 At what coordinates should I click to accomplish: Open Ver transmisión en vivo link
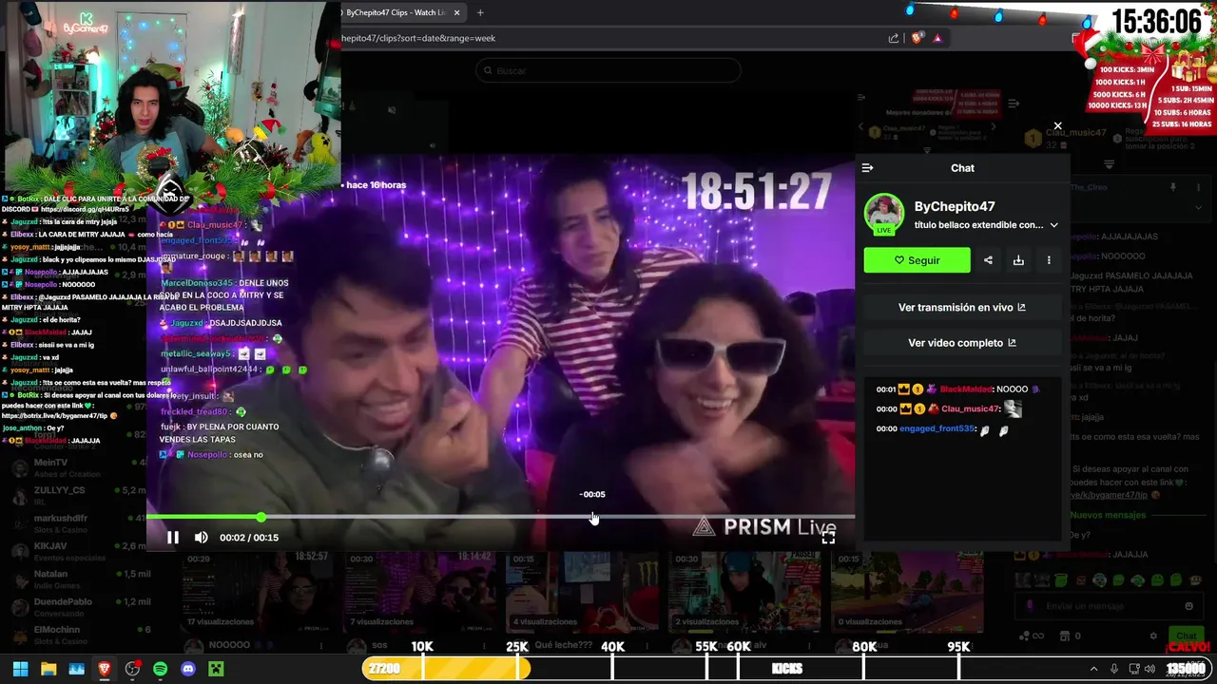[961, 308]
